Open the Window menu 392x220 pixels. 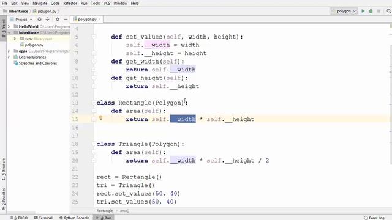point(120,4)
